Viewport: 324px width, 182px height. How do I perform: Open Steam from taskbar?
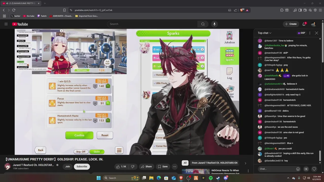pos(218,178)
